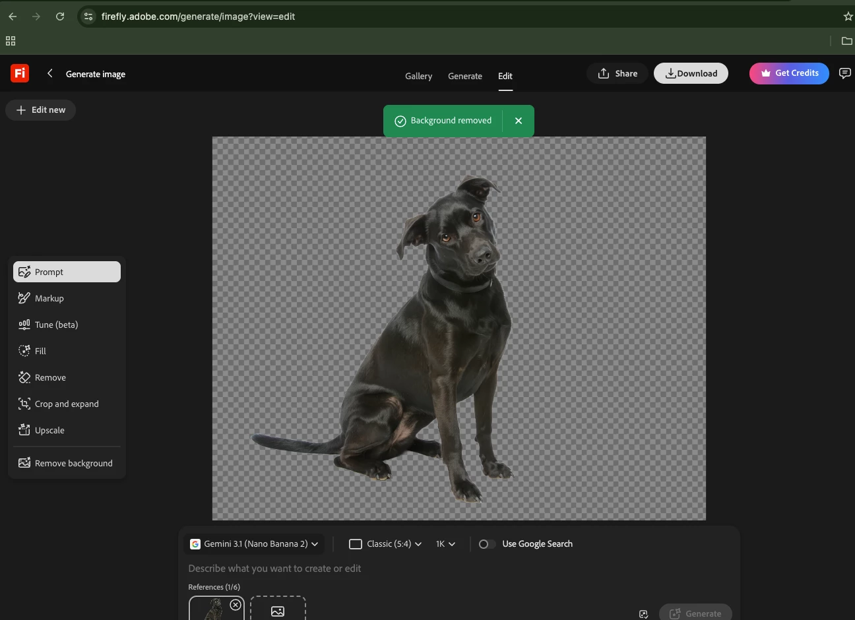Click the Download button
The height and width of the screenshot is (620, 855).
click(691, 73)
